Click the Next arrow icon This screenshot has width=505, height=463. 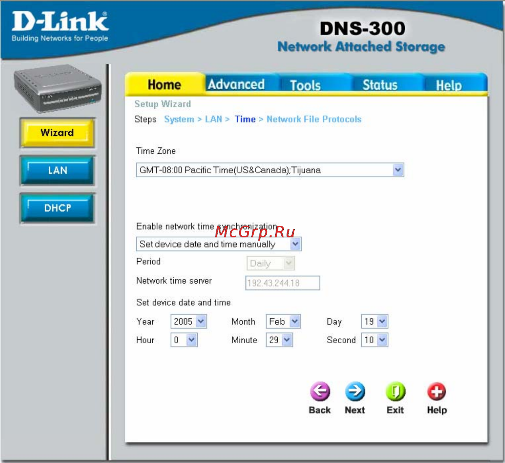tap(355, 392)
